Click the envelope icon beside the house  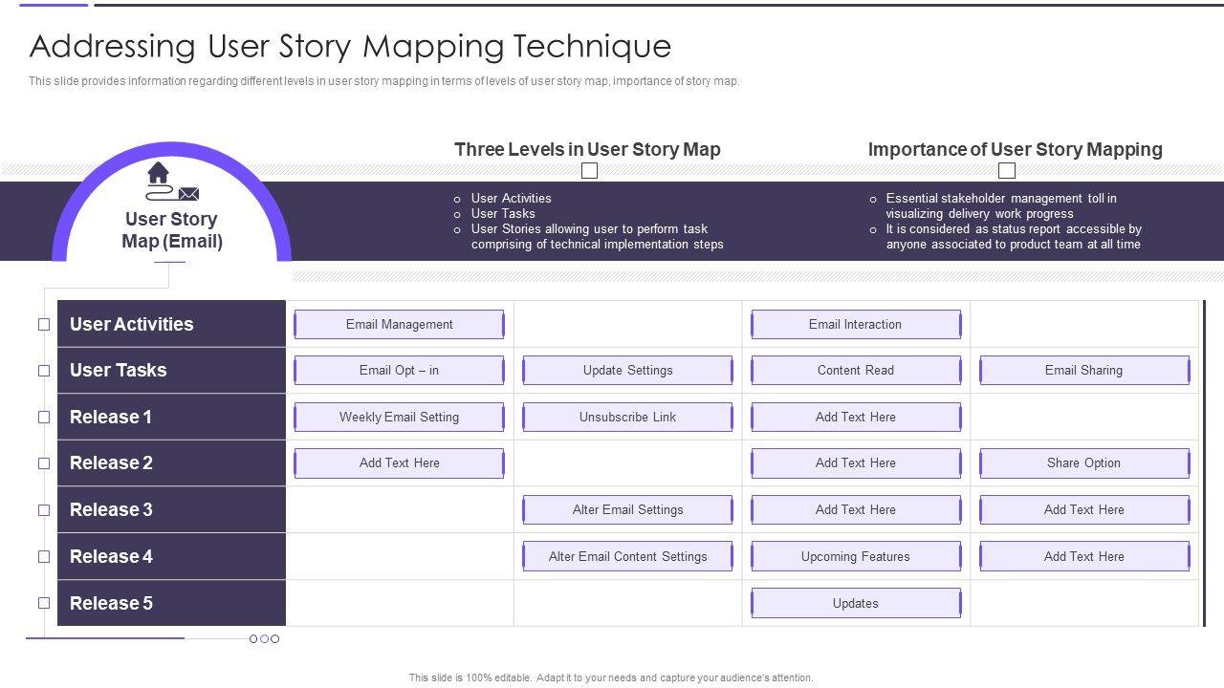pos(188,194)
